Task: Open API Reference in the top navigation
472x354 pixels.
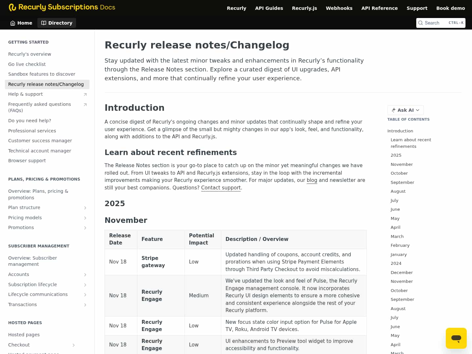Action: click(379, 8)
